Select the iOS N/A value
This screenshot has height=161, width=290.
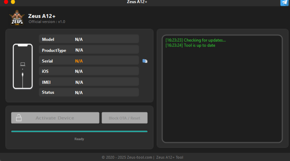pos(79,71)
